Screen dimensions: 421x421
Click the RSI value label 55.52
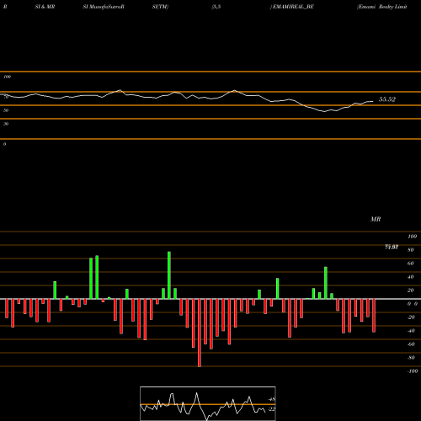(387, 99)
